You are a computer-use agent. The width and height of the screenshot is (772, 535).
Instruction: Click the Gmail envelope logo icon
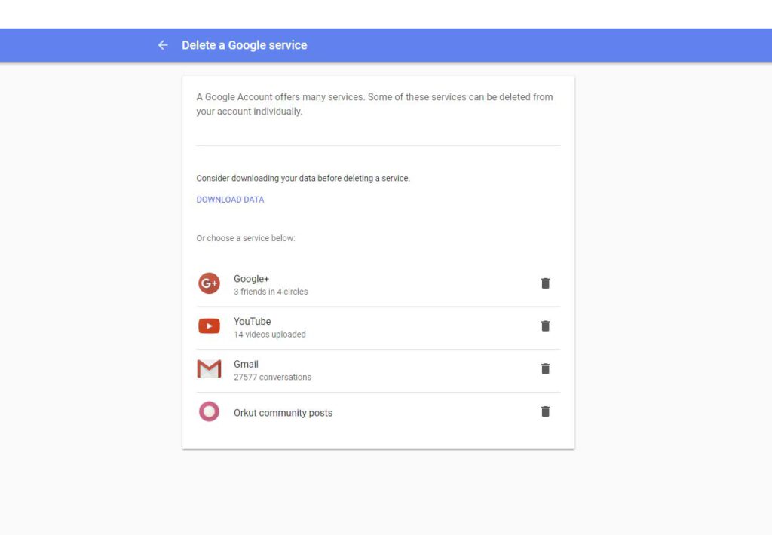tap(210, 368)
